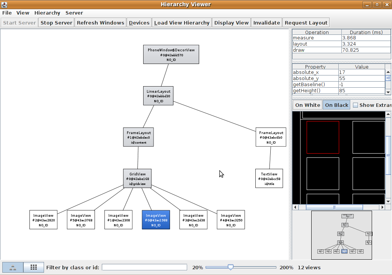Select ImageView #3@43ac2d38 node
392x275 pixels.
193,220
